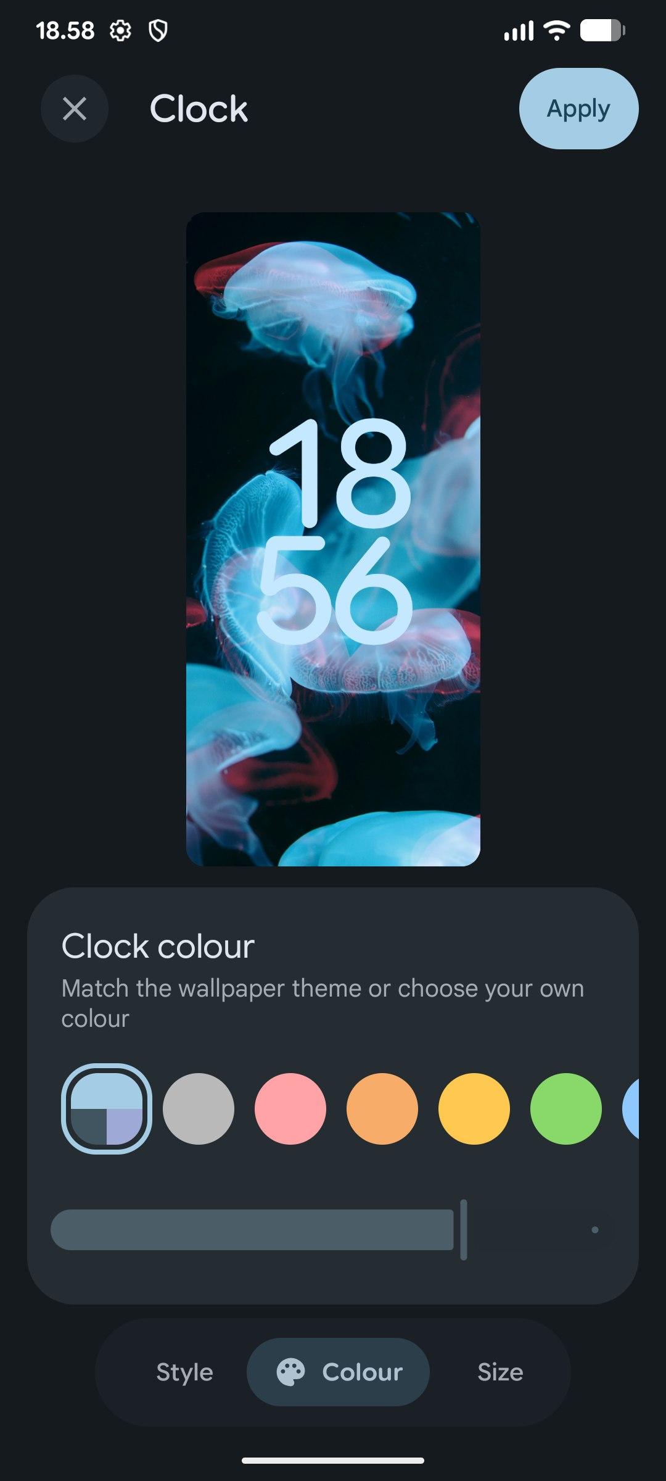
Task: Choose the grey clock colour
Action: 199,1109
